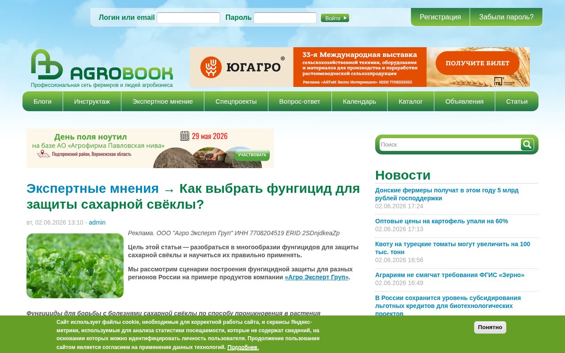Submit login with Войти button

click(335, 18)
